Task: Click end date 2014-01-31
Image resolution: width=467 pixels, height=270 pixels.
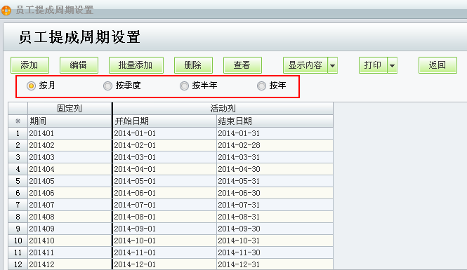Action: 275,133
